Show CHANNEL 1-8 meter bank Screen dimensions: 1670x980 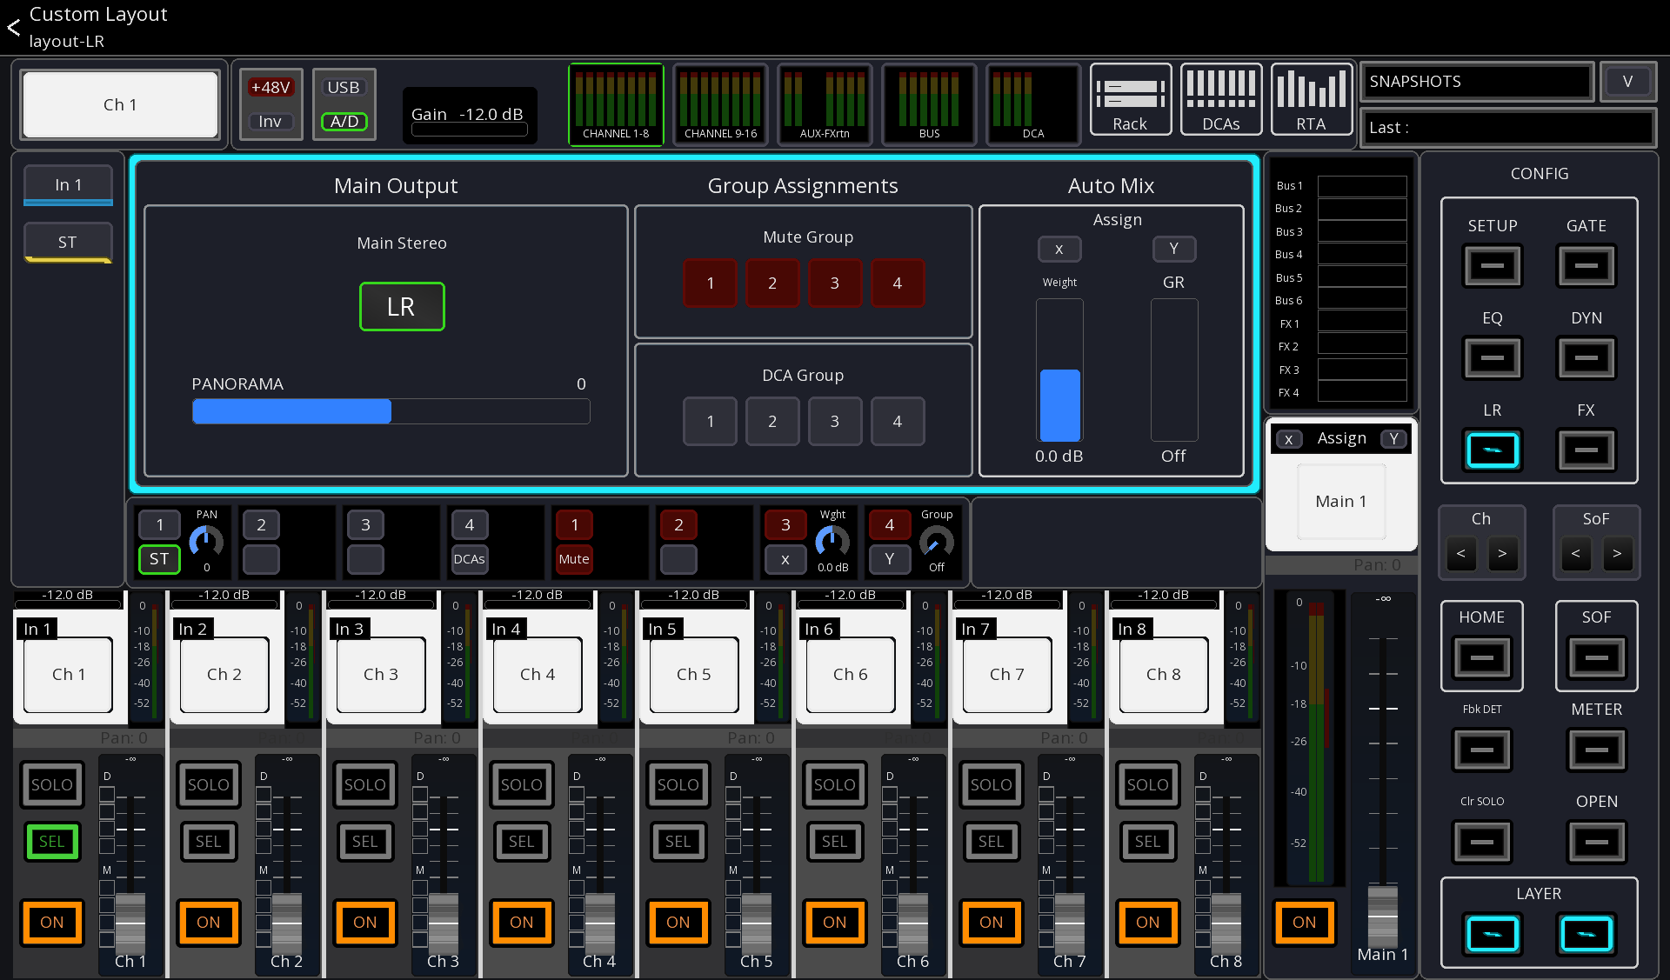coord(616,104)
